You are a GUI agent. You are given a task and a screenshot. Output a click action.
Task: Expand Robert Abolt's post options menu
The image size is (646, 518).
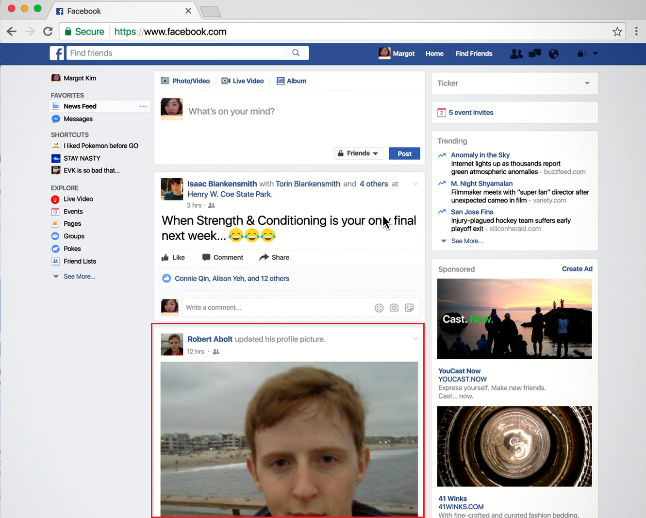[x=415, y=338]
